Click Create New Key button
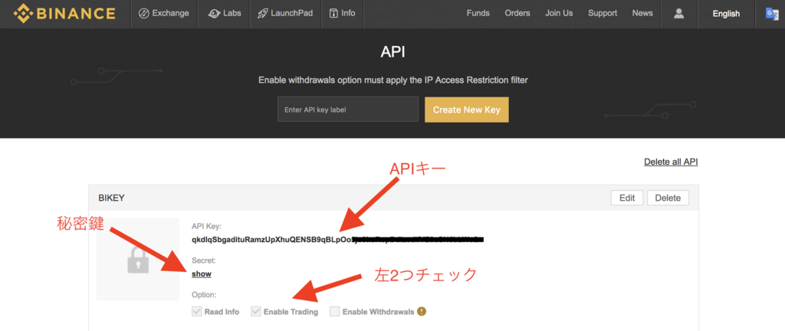This screenshot has height=331, width=785. (467, 110)
